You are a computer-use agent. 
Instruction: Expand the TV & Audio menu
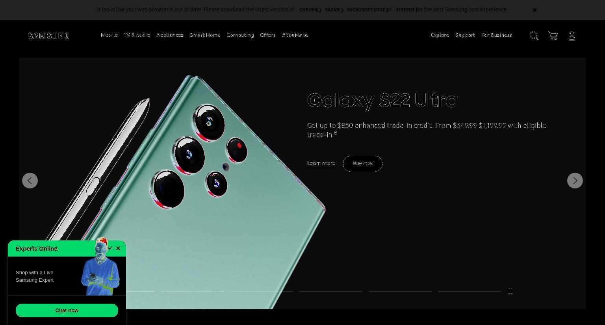(x=137, y=35)
